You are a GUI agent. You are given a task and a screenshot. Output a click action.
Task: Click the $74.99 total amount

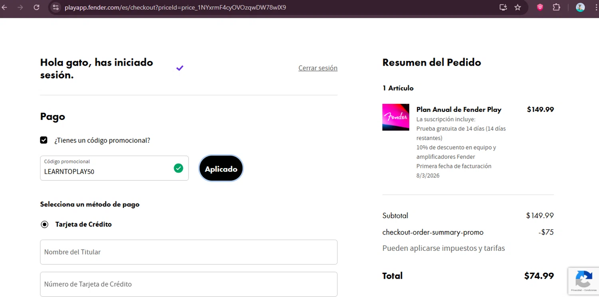pos(539,276)
